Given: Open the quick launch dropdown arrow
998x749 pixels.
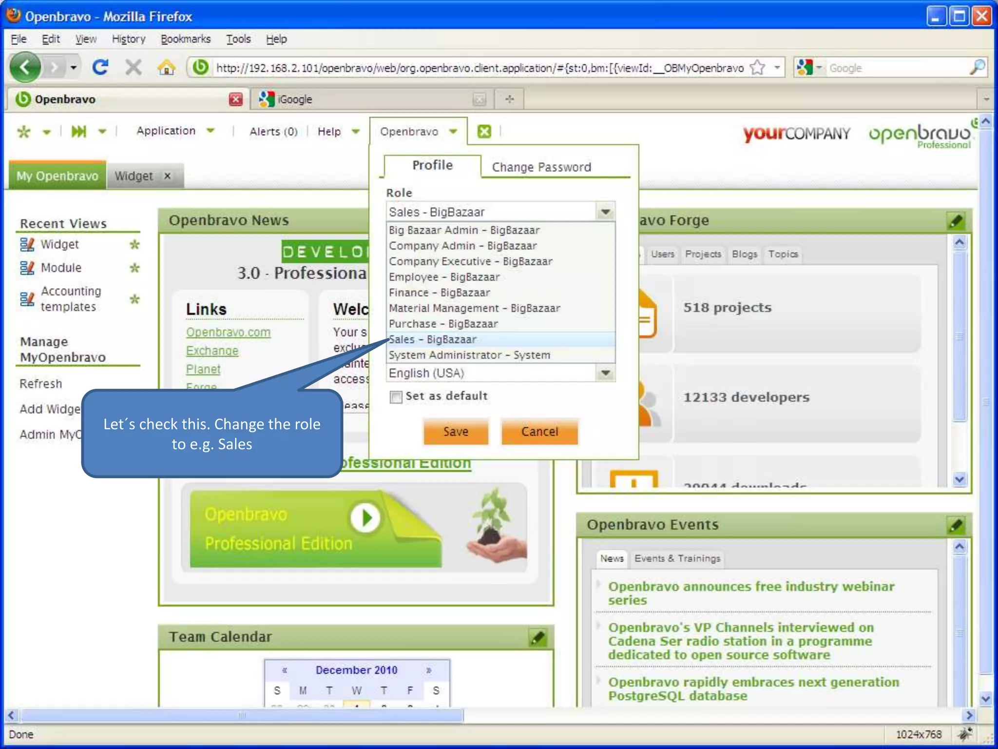Looking at the screenshot, I should [102, 131].
